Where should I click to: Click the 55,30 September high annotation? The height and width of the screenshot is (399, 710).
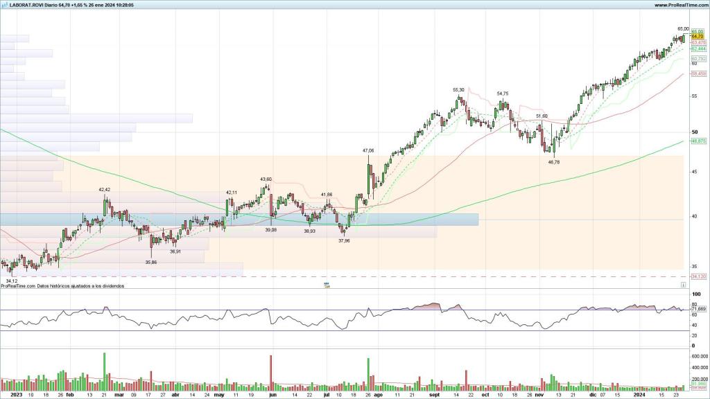458,89
